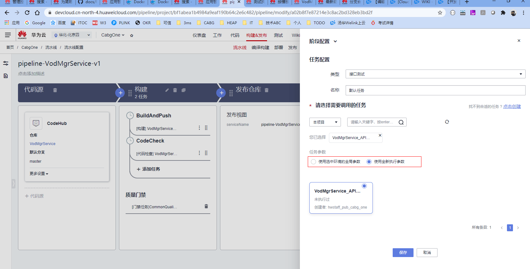Bookmark this page with the star icon
This screenshot has height=269, width=530.
click(440, 13)
